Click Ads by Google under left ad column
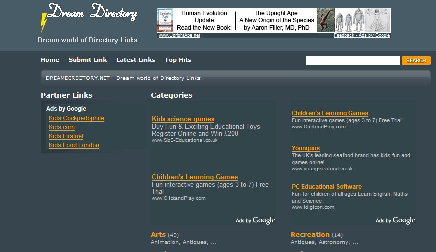This screenshot has height=252, width=436. click(x=255, y=221)
